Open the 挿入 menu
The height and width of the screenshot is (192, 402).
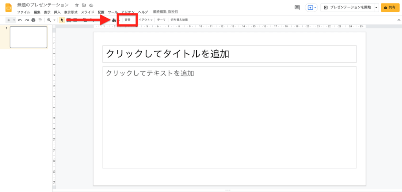coord(57,12)
